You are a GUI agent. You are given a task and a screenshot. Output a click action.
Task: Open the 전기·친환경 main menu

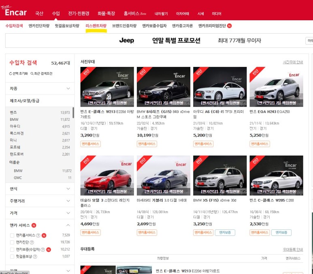coord(79,14)
